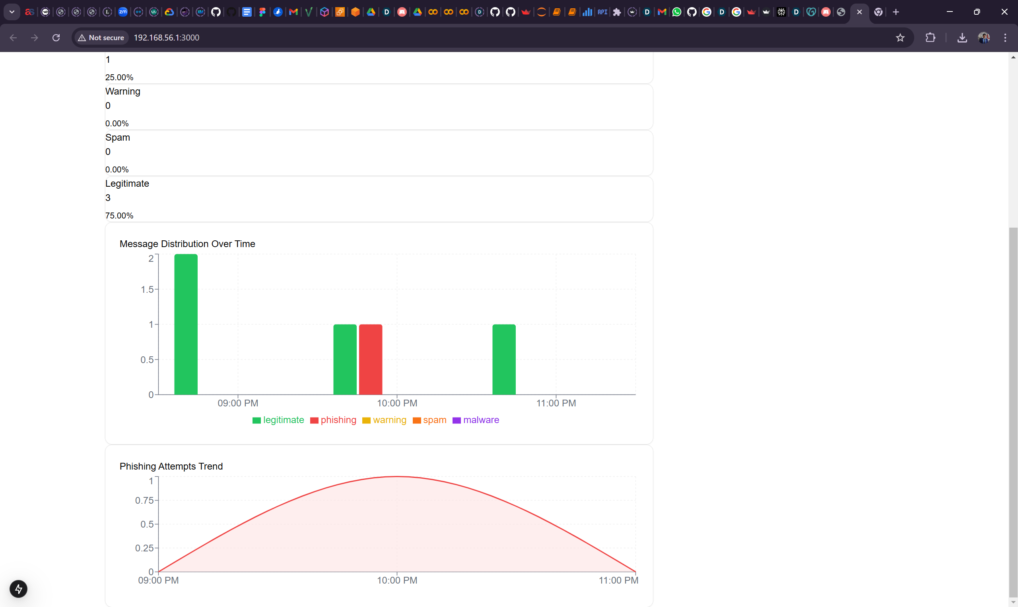Viewport: 1018px width, 607px height.
Task: Close the current active tab
Action: click(x=859, y=12)
